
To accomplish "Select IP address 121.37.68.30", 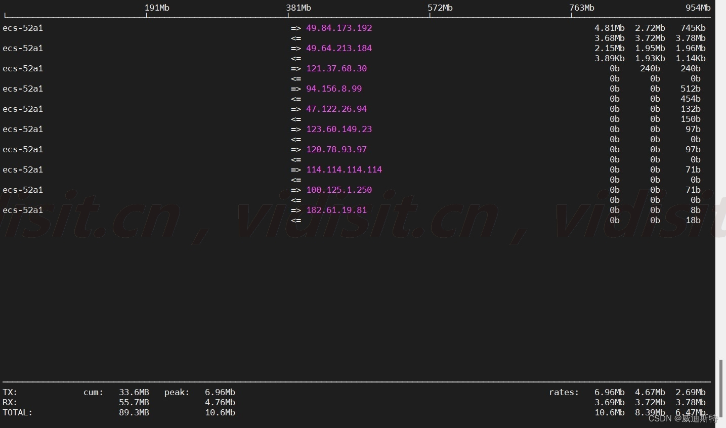I will 336,68.
